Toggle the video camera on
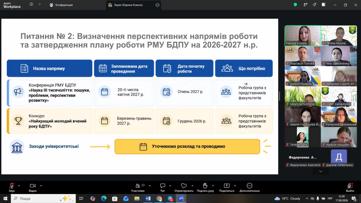361x203 pixels. tap(33, 186)
